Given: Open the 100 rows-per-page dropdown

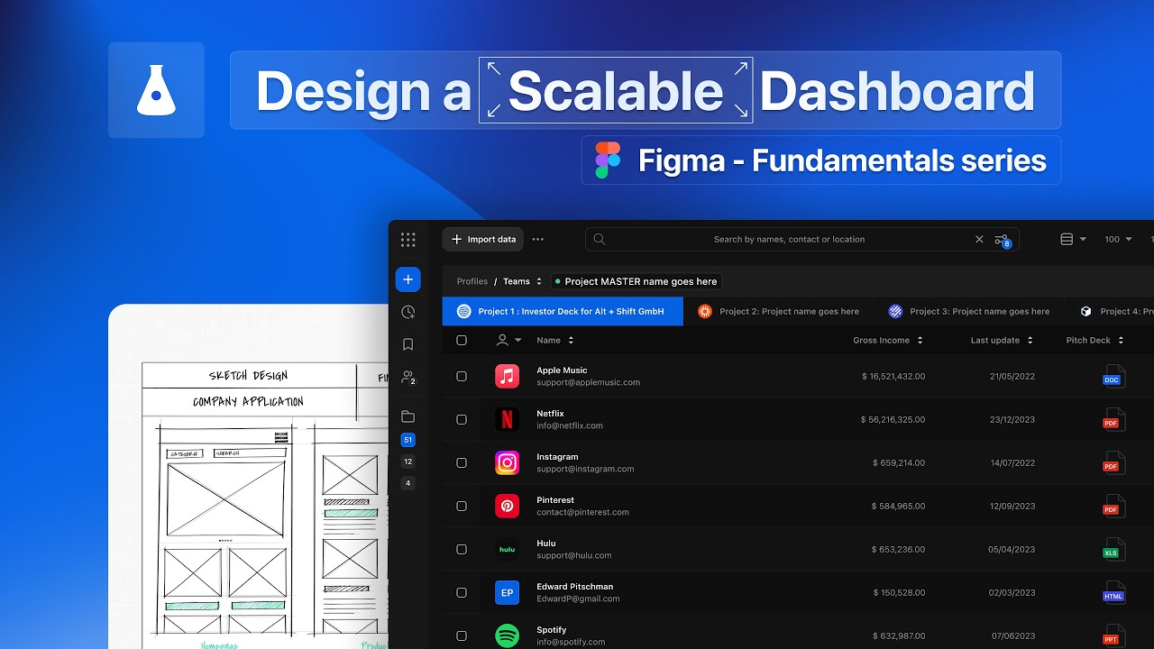Looking at the screenshot, I should pyautogui.click(x=1117, y=240).
